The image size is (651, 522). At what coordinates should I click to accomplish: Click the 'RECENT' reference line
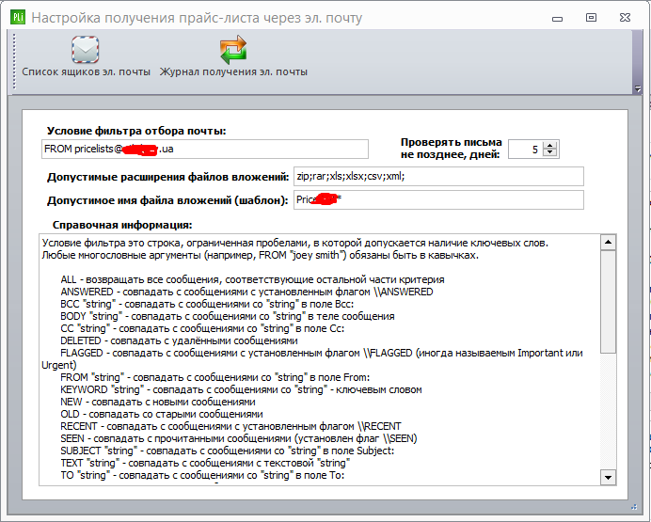[x=230, y=427]
